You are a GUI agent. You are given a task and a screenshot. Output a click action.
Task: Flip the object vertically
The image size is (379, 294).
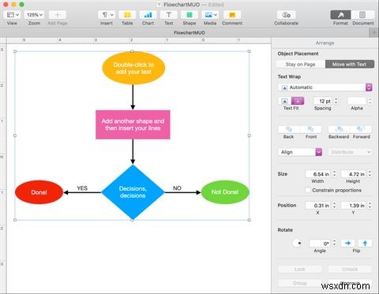click(365, 244)
